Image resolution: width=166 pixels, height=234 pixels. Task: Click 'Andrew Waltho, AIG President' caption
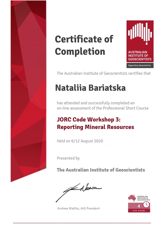coord(79,208)
